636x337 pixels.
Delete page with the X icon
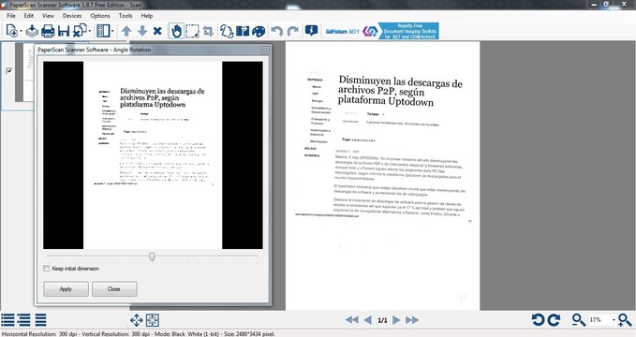(157, 31)
